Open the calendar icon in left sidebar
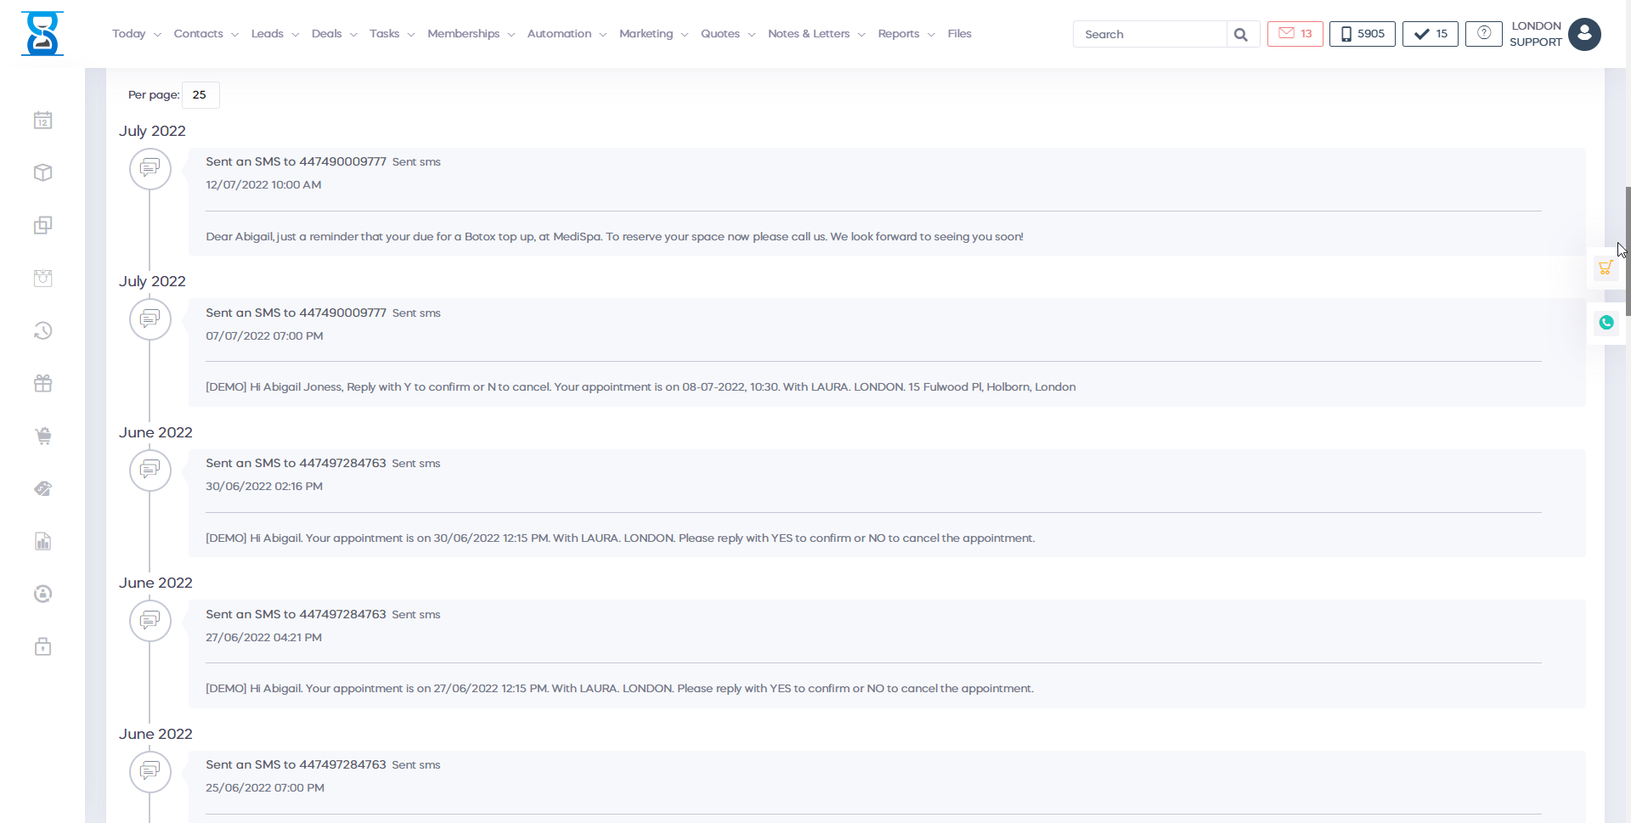This screenshot has height=823, width=1631. point(42,121)
